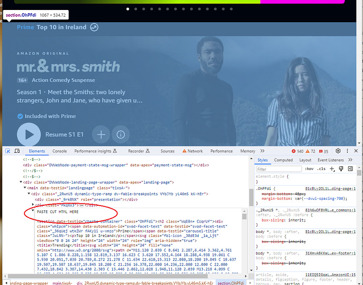Image resolution: width=363 pixels, height=285 pixels.
Task: Click the Included with Prime checkmark icon
Action: pos(20,116)
